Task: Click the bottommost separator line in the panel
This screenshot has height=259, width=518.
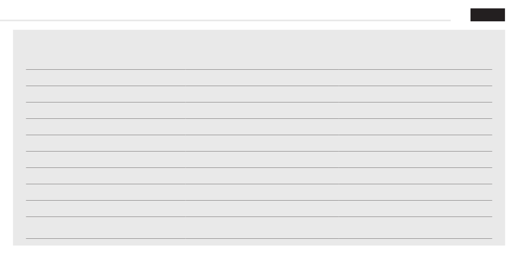Action: coord(258,238)
